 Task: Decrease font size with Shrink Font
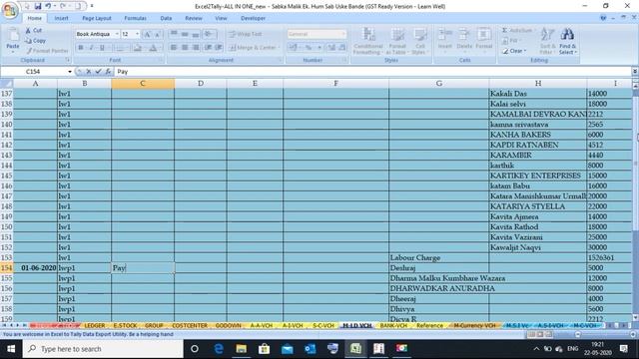(x=158, y=34)
